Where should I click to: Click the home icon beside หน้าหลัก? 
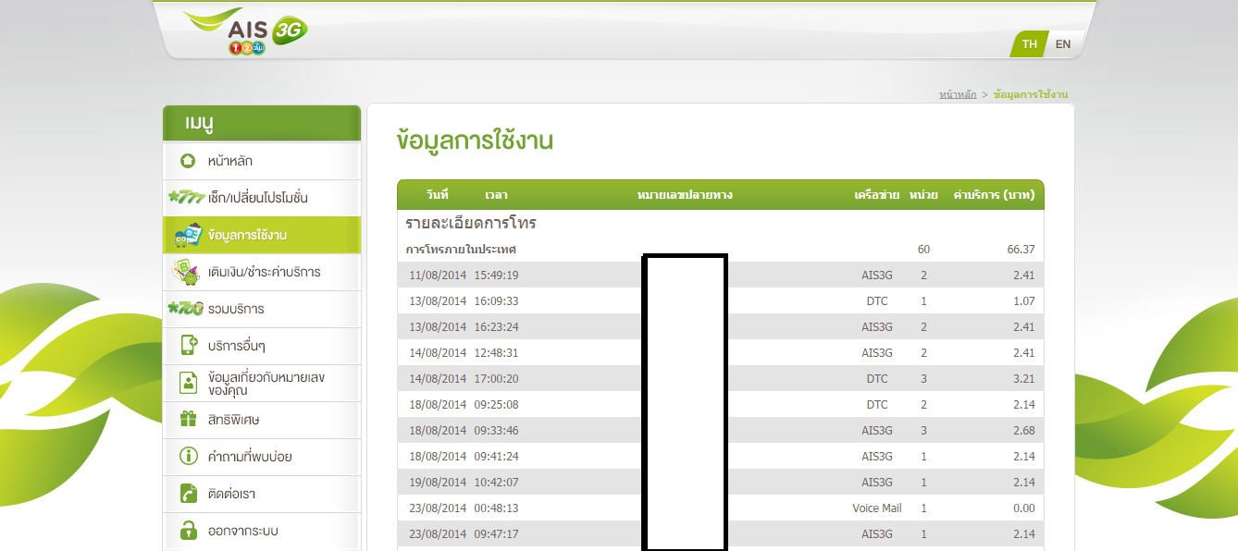click(x=189, y=161)
